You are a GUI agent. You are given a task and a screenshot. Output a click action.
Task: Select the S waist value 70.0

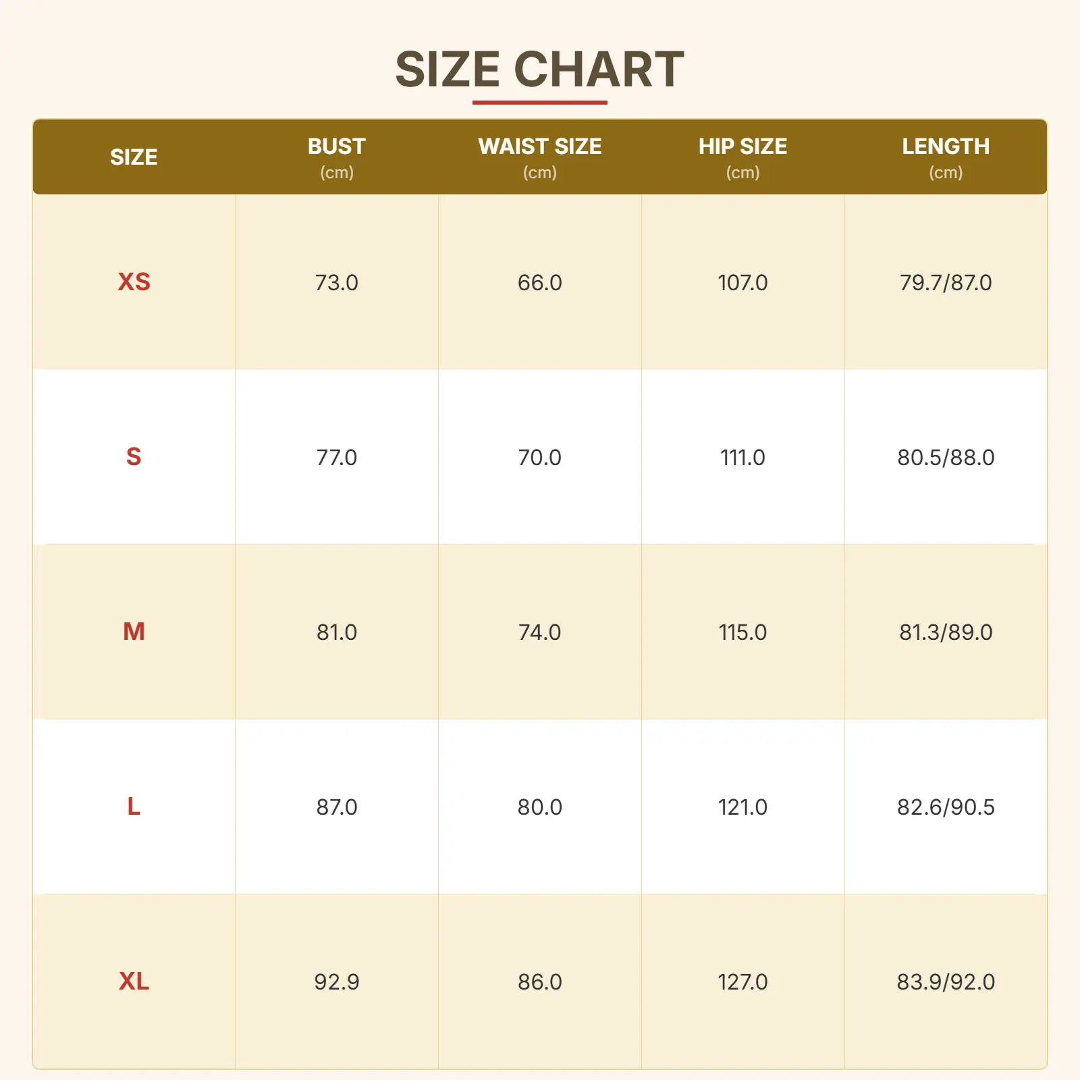(x=539, y=457)
